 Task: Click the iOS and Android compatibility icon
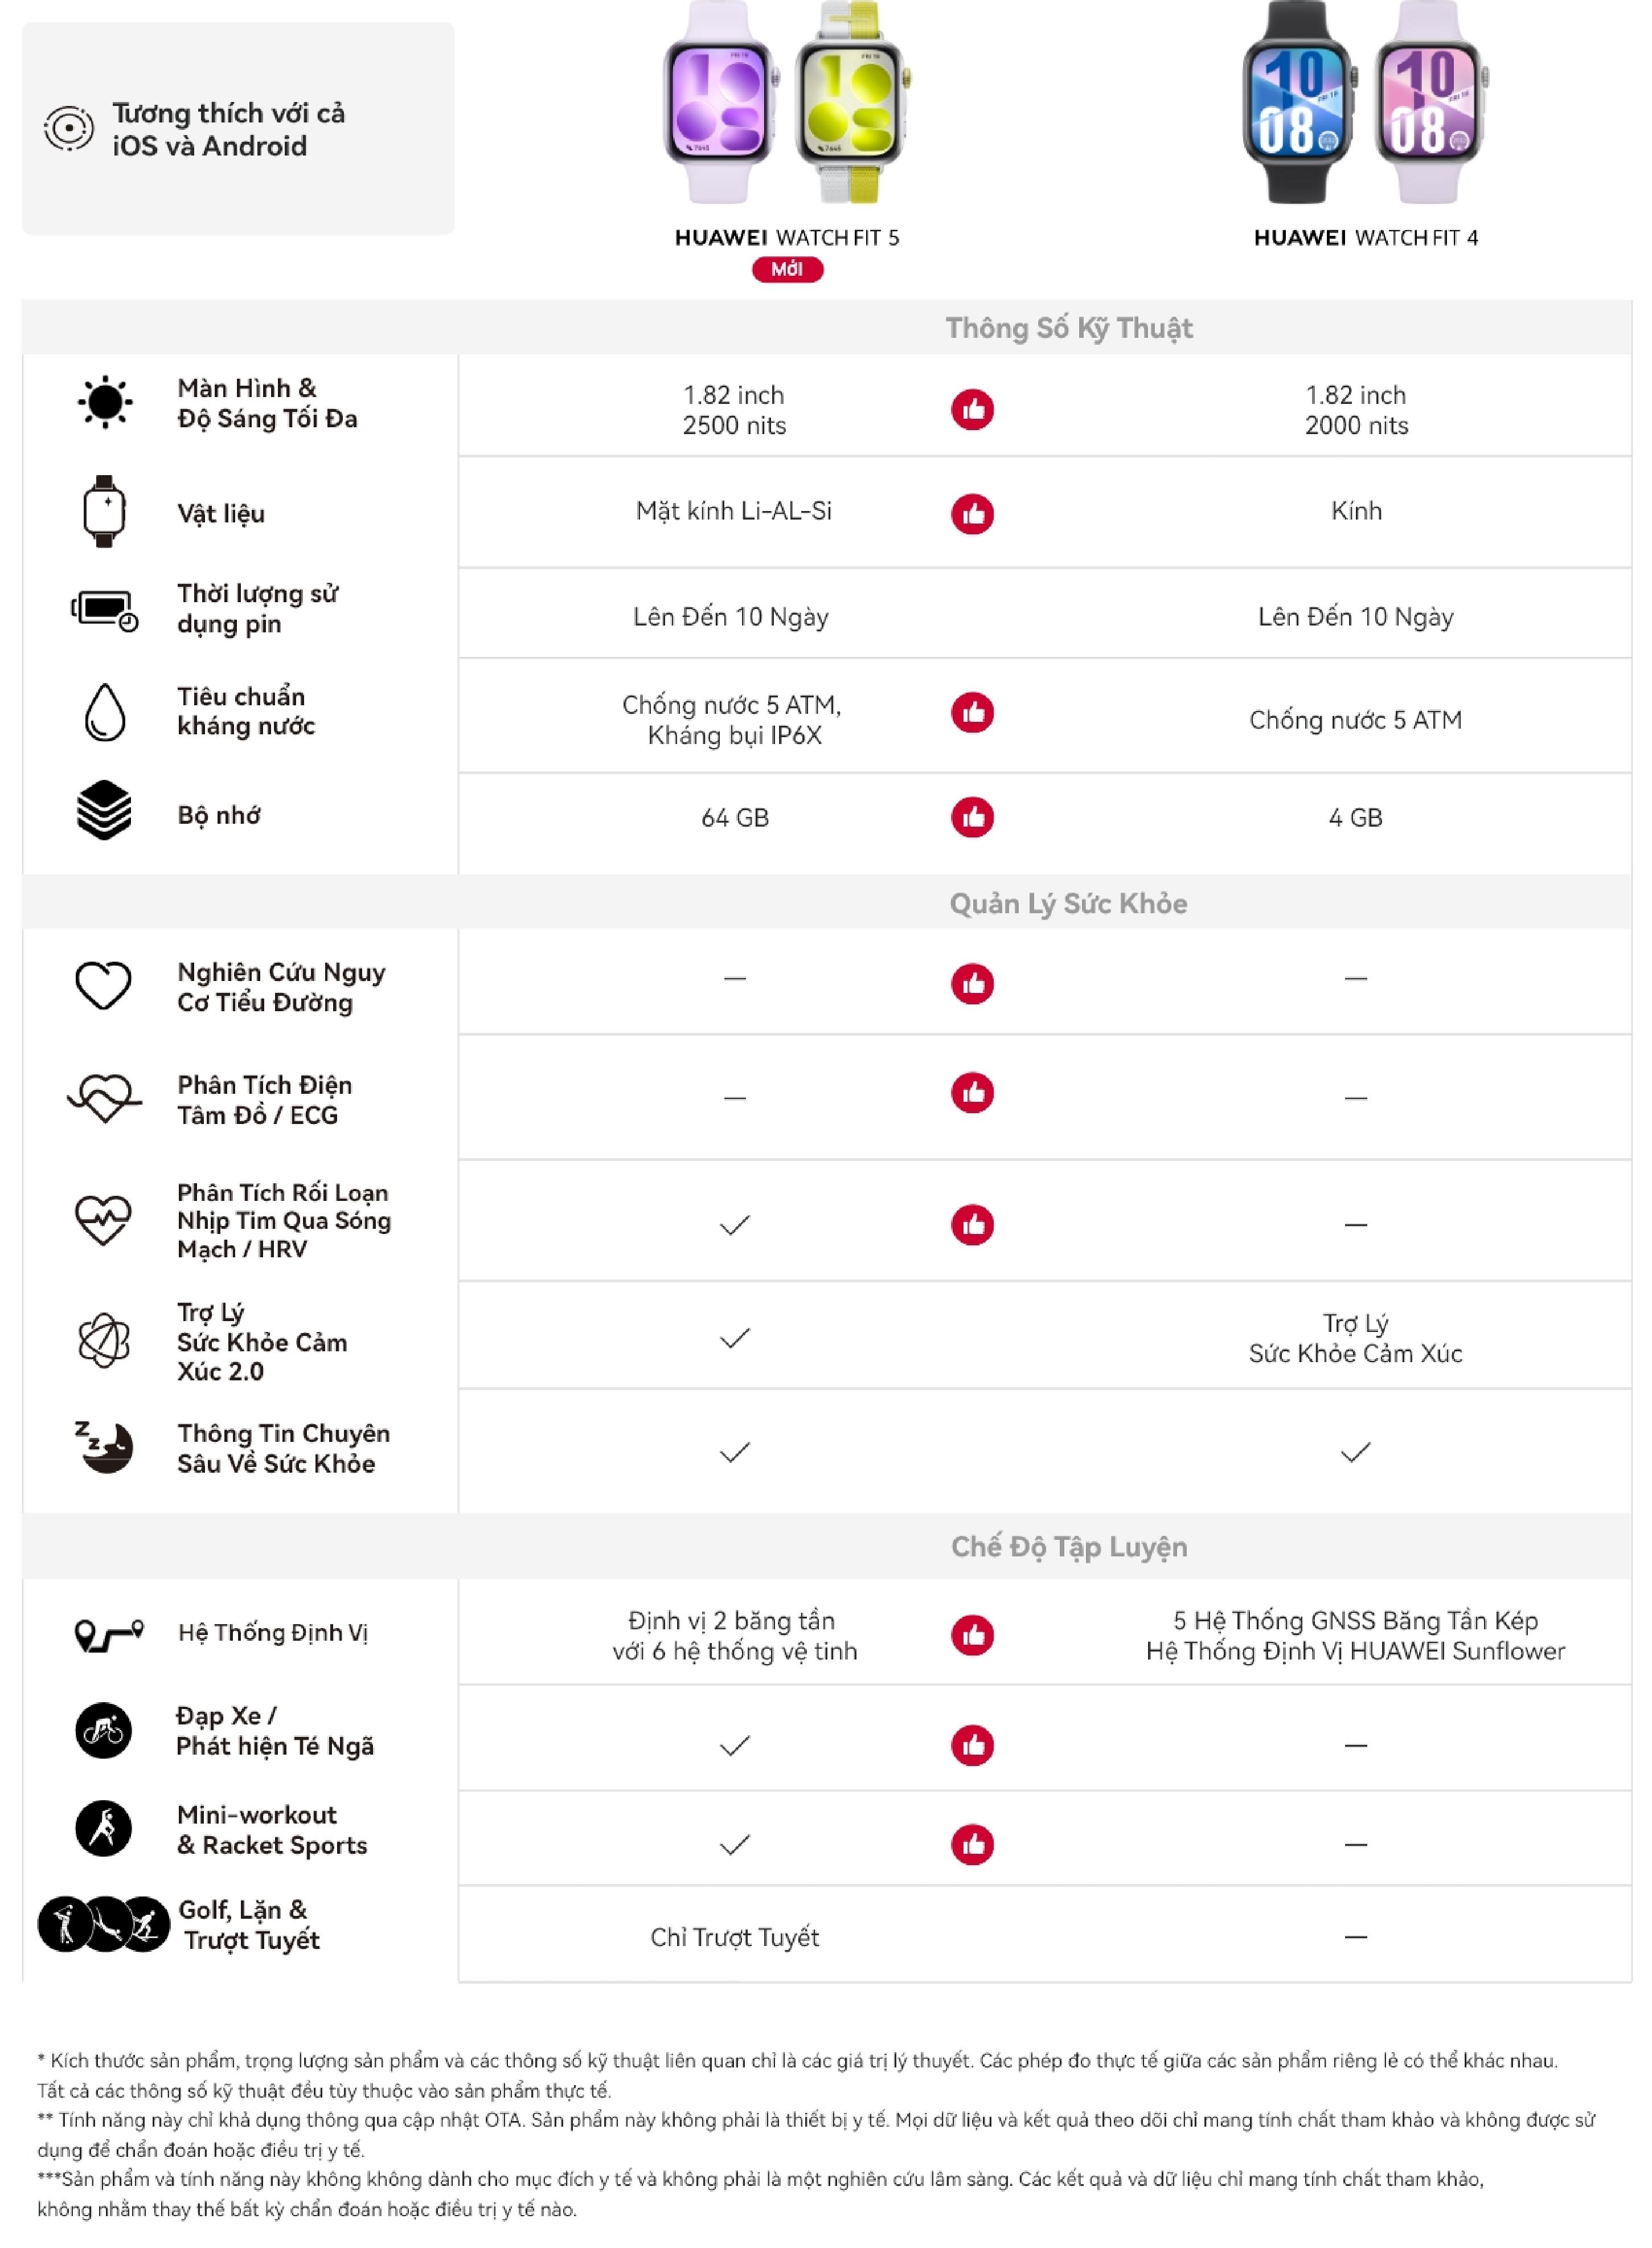[69, 128]
